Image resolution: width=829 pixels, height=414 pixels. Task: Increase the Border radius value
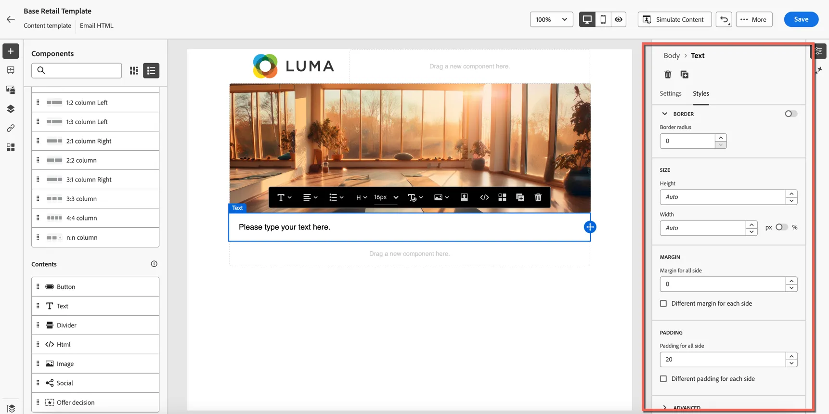[721, 138]
